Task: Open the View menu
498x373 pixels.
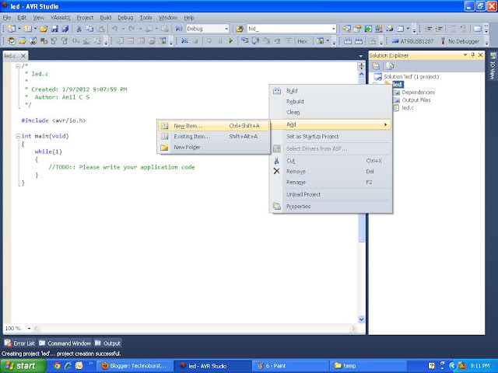Action: (x=38, y=17)
